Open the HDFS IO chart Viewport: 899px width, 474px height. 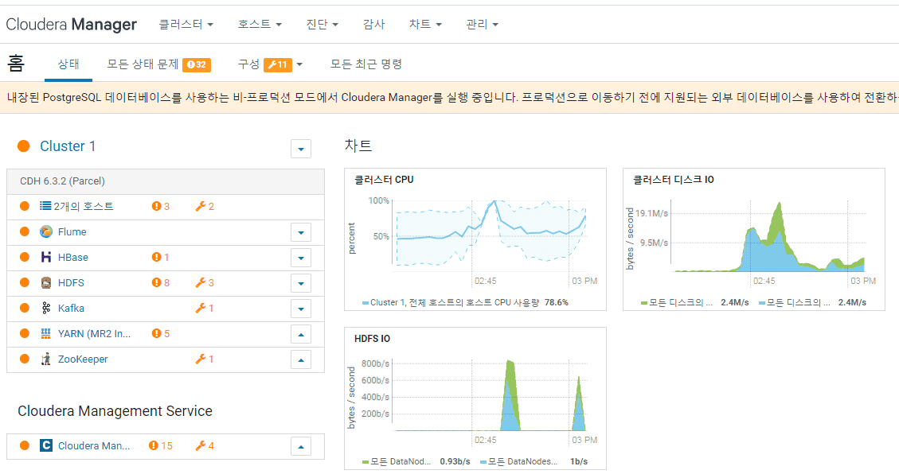(475, 398)
